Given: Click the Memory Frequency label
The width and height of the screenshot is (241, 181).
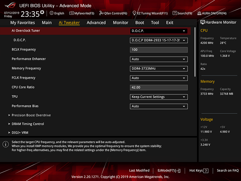Looking at the screenshot, I should 26,68.
